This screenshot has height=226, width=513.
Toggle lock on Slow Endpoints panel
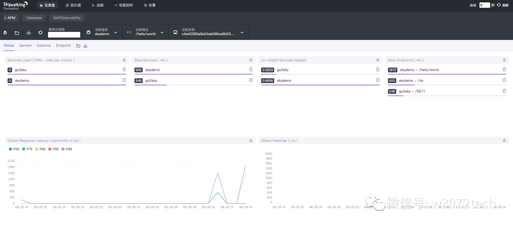(504, 60)
